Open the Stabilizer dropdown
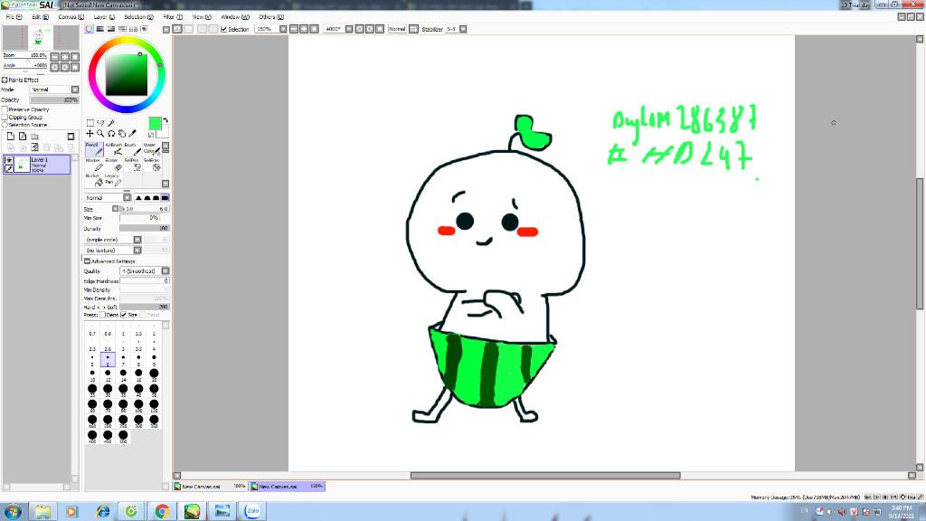 click(x=463, y=29)
